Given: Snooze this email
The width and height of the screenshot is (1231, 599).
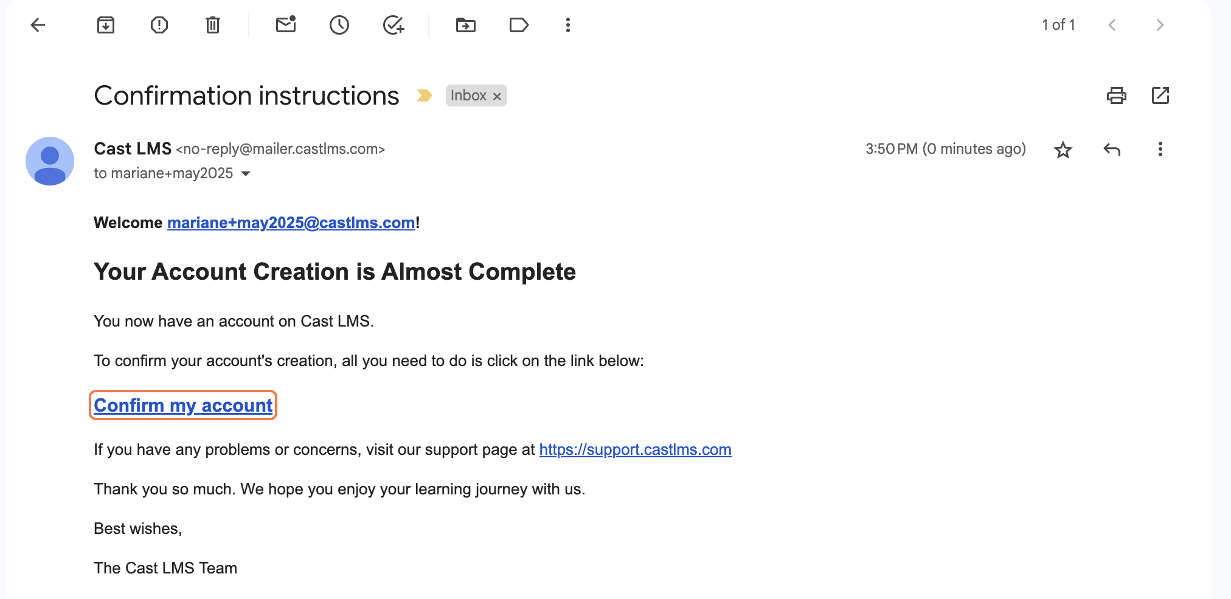Looking at the screenshot, I should pos(339,25).
